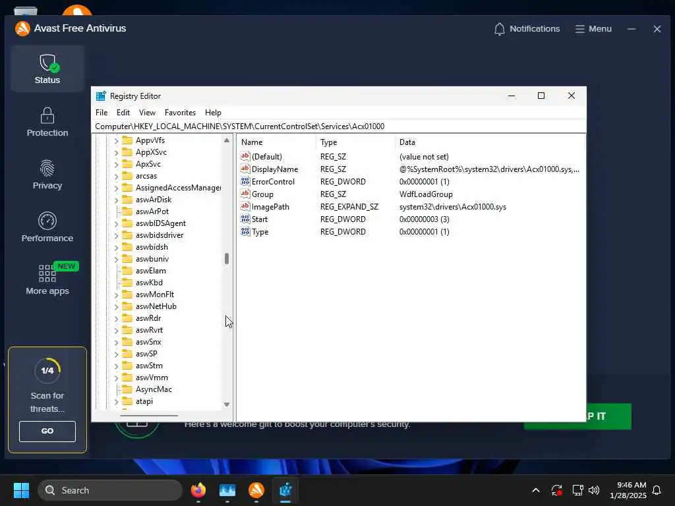675x506 pixels.
Task: Click the Registry Editor title bar icon
Action: click(101, 96)
